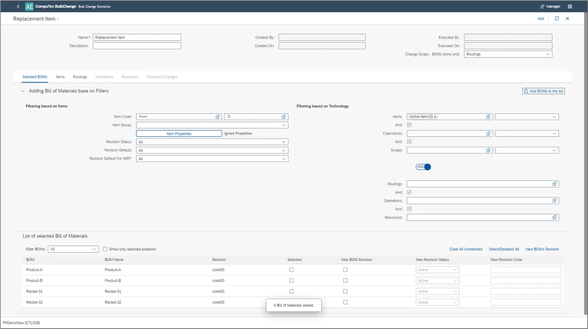Click the manager user icon

tap(542, 6)
